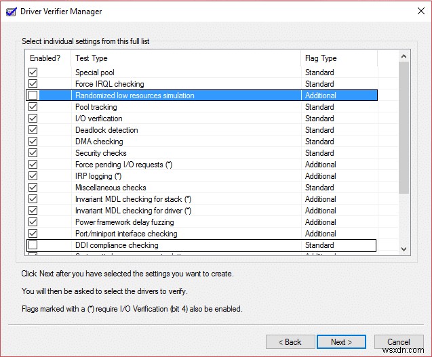Screen dimensions: 432x357
Task: Select the 'Pool tracking' row text
Action: [x=96, y=107]
